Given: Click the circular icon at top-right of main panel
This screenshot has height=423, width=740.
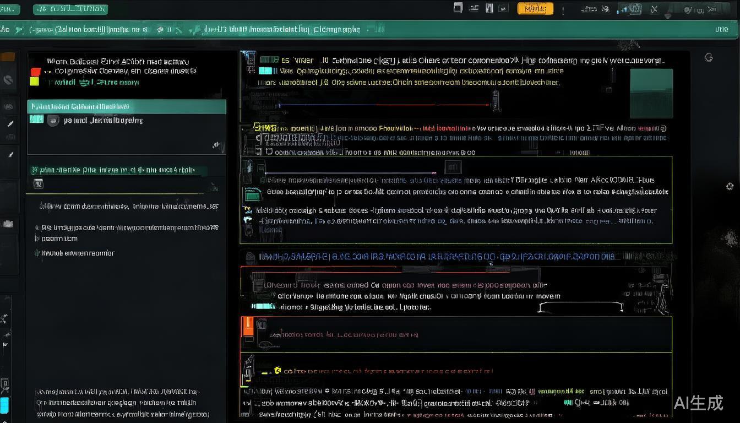Looking at the screenshot, I should 709,57.
